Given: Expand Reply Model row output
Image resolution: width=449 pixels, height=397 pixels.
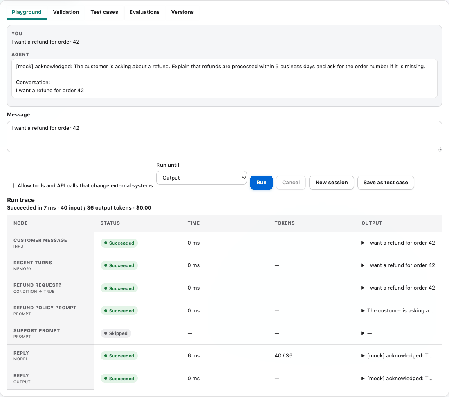Looking at the screenshot, I should [397, 355].
